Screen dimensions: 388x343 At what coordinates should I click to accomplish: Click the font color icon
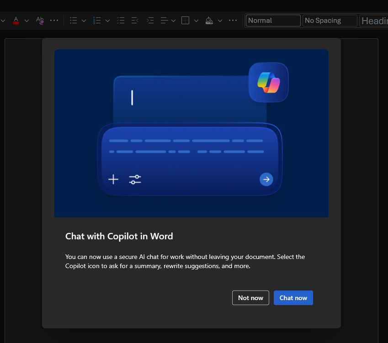(16, 21)
